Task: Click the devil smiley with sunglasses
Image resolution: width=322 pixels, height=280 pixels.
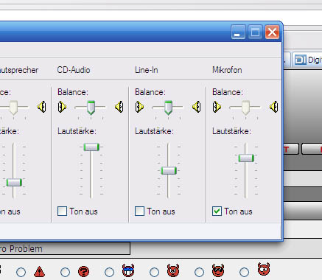Action: click(x=218, y=270)
